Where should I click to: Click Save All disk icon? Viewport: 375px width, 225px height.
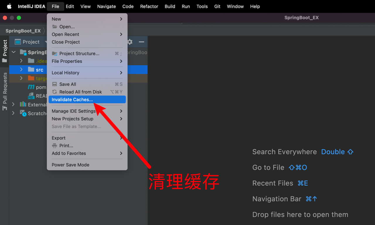click(54, 84)
